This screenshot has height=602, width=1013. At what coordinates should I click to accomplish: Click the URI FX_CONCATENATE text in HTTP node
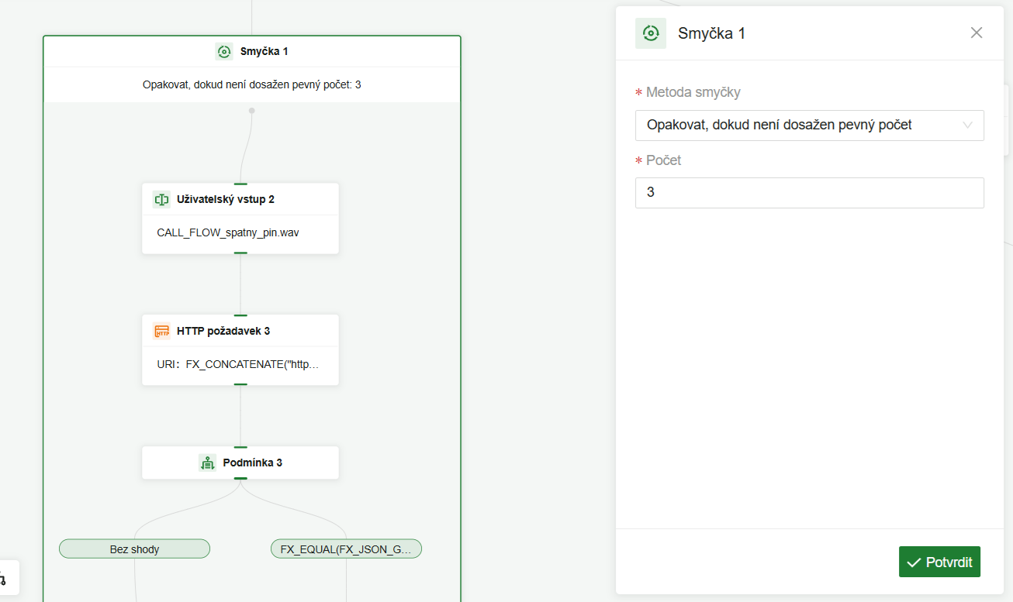(x=237, y=364)
